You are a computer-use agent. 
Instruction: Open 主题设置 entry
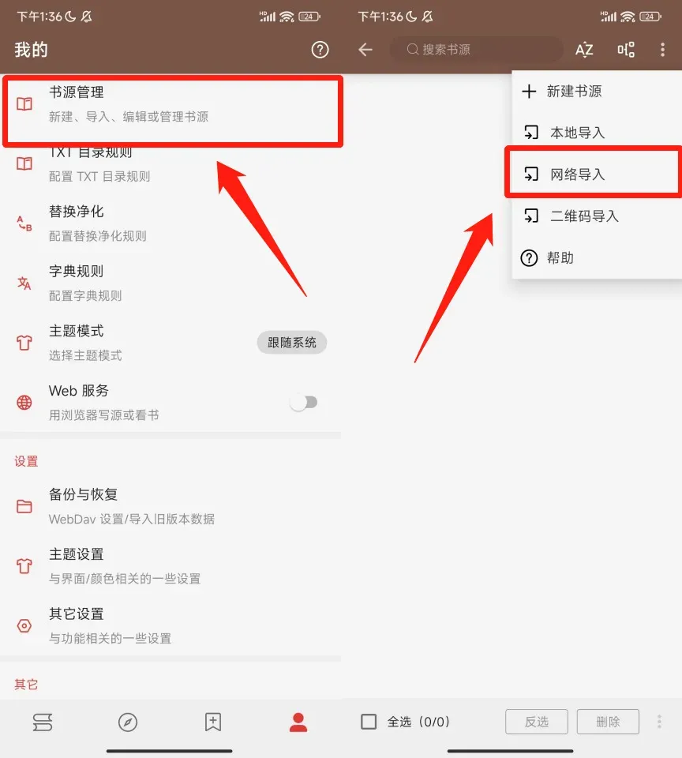pos(170,565)
